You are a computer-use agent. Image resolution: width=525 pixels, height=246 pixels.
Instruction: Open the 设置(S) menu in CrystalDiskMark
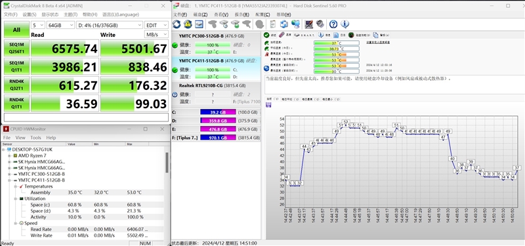[x=30, y=14]
